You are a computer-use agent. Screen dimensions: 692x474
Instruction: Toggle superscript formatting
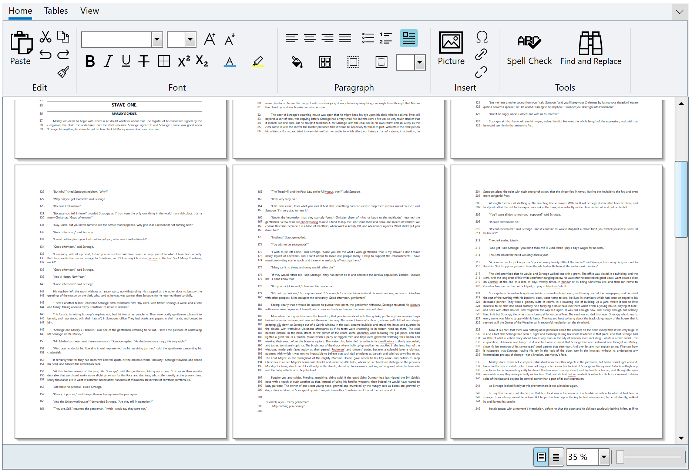[184, 61]
